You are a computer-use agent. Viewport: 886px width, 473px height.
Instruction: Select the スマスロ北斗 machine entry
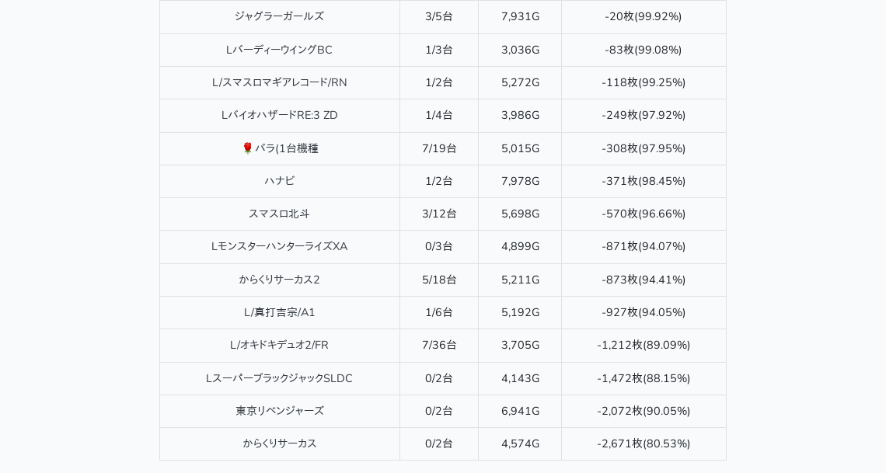(x=279, y=214)
